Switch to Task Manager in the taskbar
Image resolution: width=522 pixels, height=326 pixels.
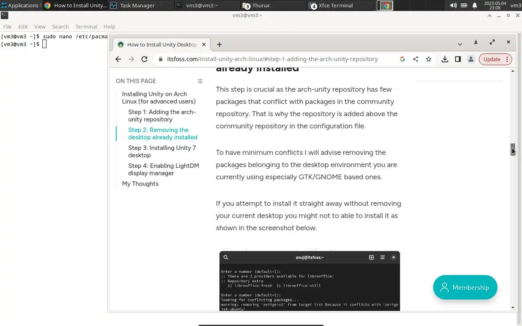tap(141, 5)
